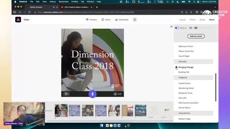Image resolution: width=230 pixels, height=129 pixels.
Task: Select the Western Sage track
Action: [x=184, y=119]
